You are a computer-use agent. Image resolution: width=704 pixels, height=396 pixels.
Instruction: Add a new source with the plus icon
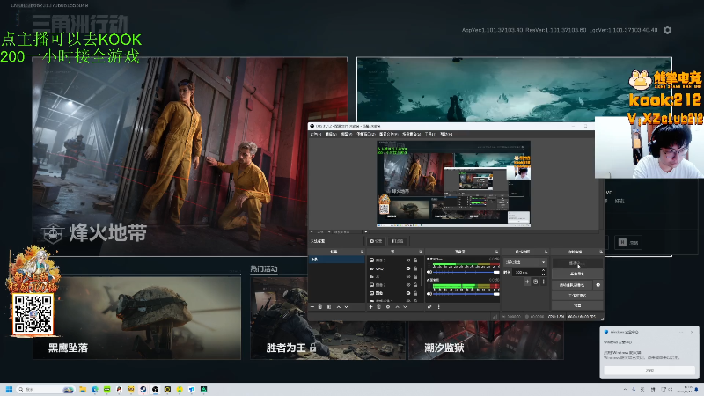point(370,306)
